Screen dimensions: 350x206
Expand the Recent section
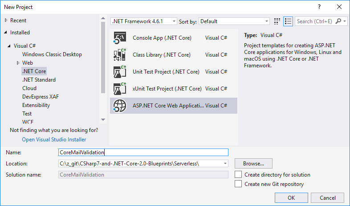[6, 21]
